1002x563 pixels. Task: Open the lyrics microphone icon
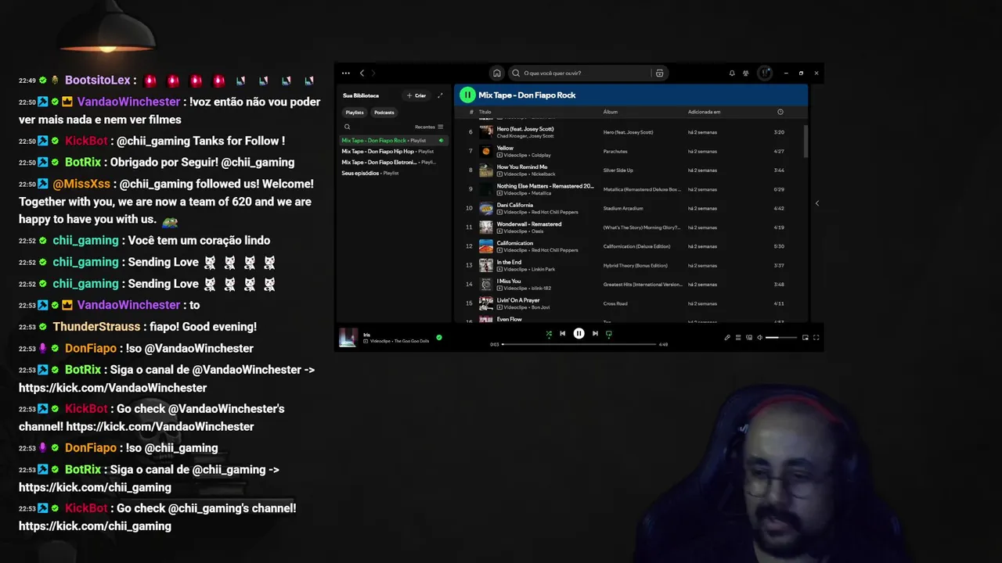pyautogui.click(x=726, y=338)
